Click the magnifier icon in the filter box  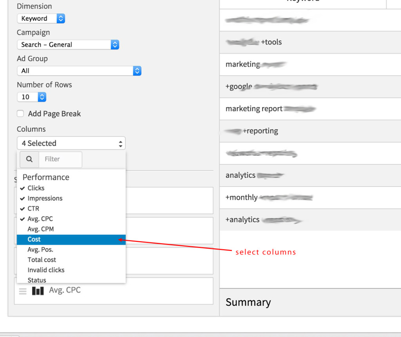tap(29, 159)
